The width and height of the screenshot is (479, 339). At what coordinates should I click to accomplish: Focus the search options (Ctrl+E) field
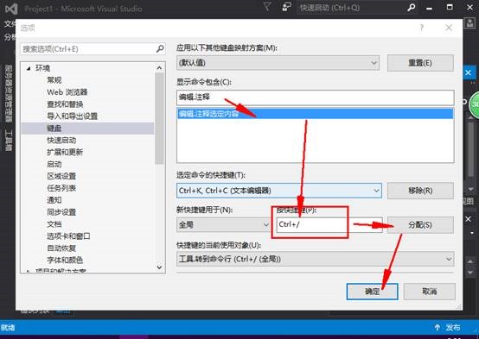tap(93, 49)
